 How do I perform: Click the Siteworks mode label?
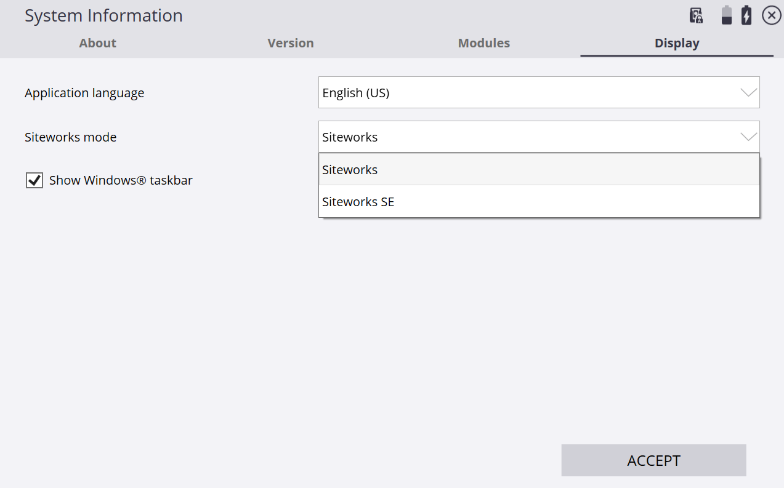(x=70, y=137)
